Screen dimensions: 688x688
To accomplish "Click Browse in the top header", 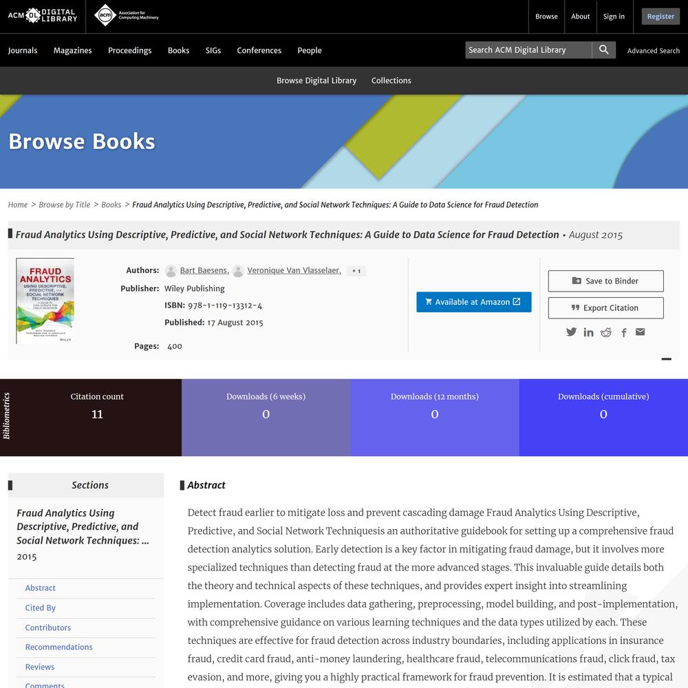I will click(546, 17).
